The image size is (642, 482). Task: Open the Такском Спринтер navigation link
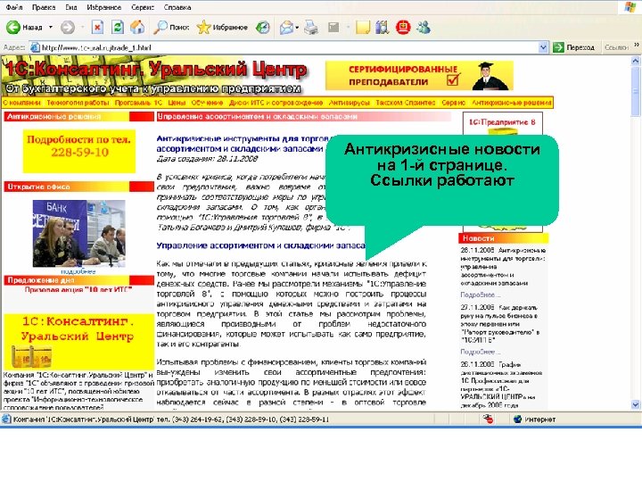point(406,103)
